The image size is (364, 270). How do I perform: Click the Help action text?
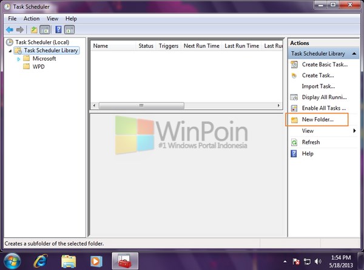pos(308,154)
